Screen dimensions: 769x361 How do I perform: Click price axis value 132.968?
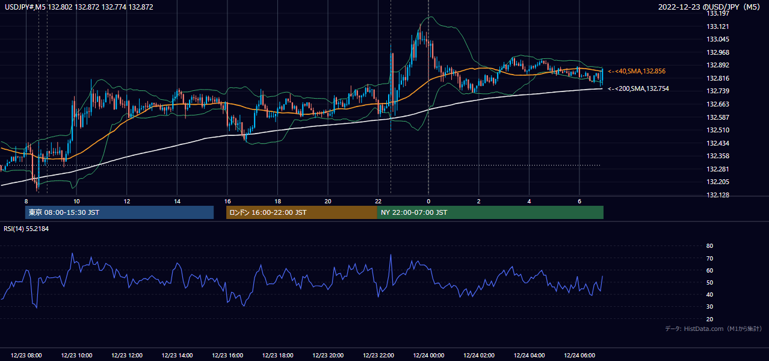[718, 52]
